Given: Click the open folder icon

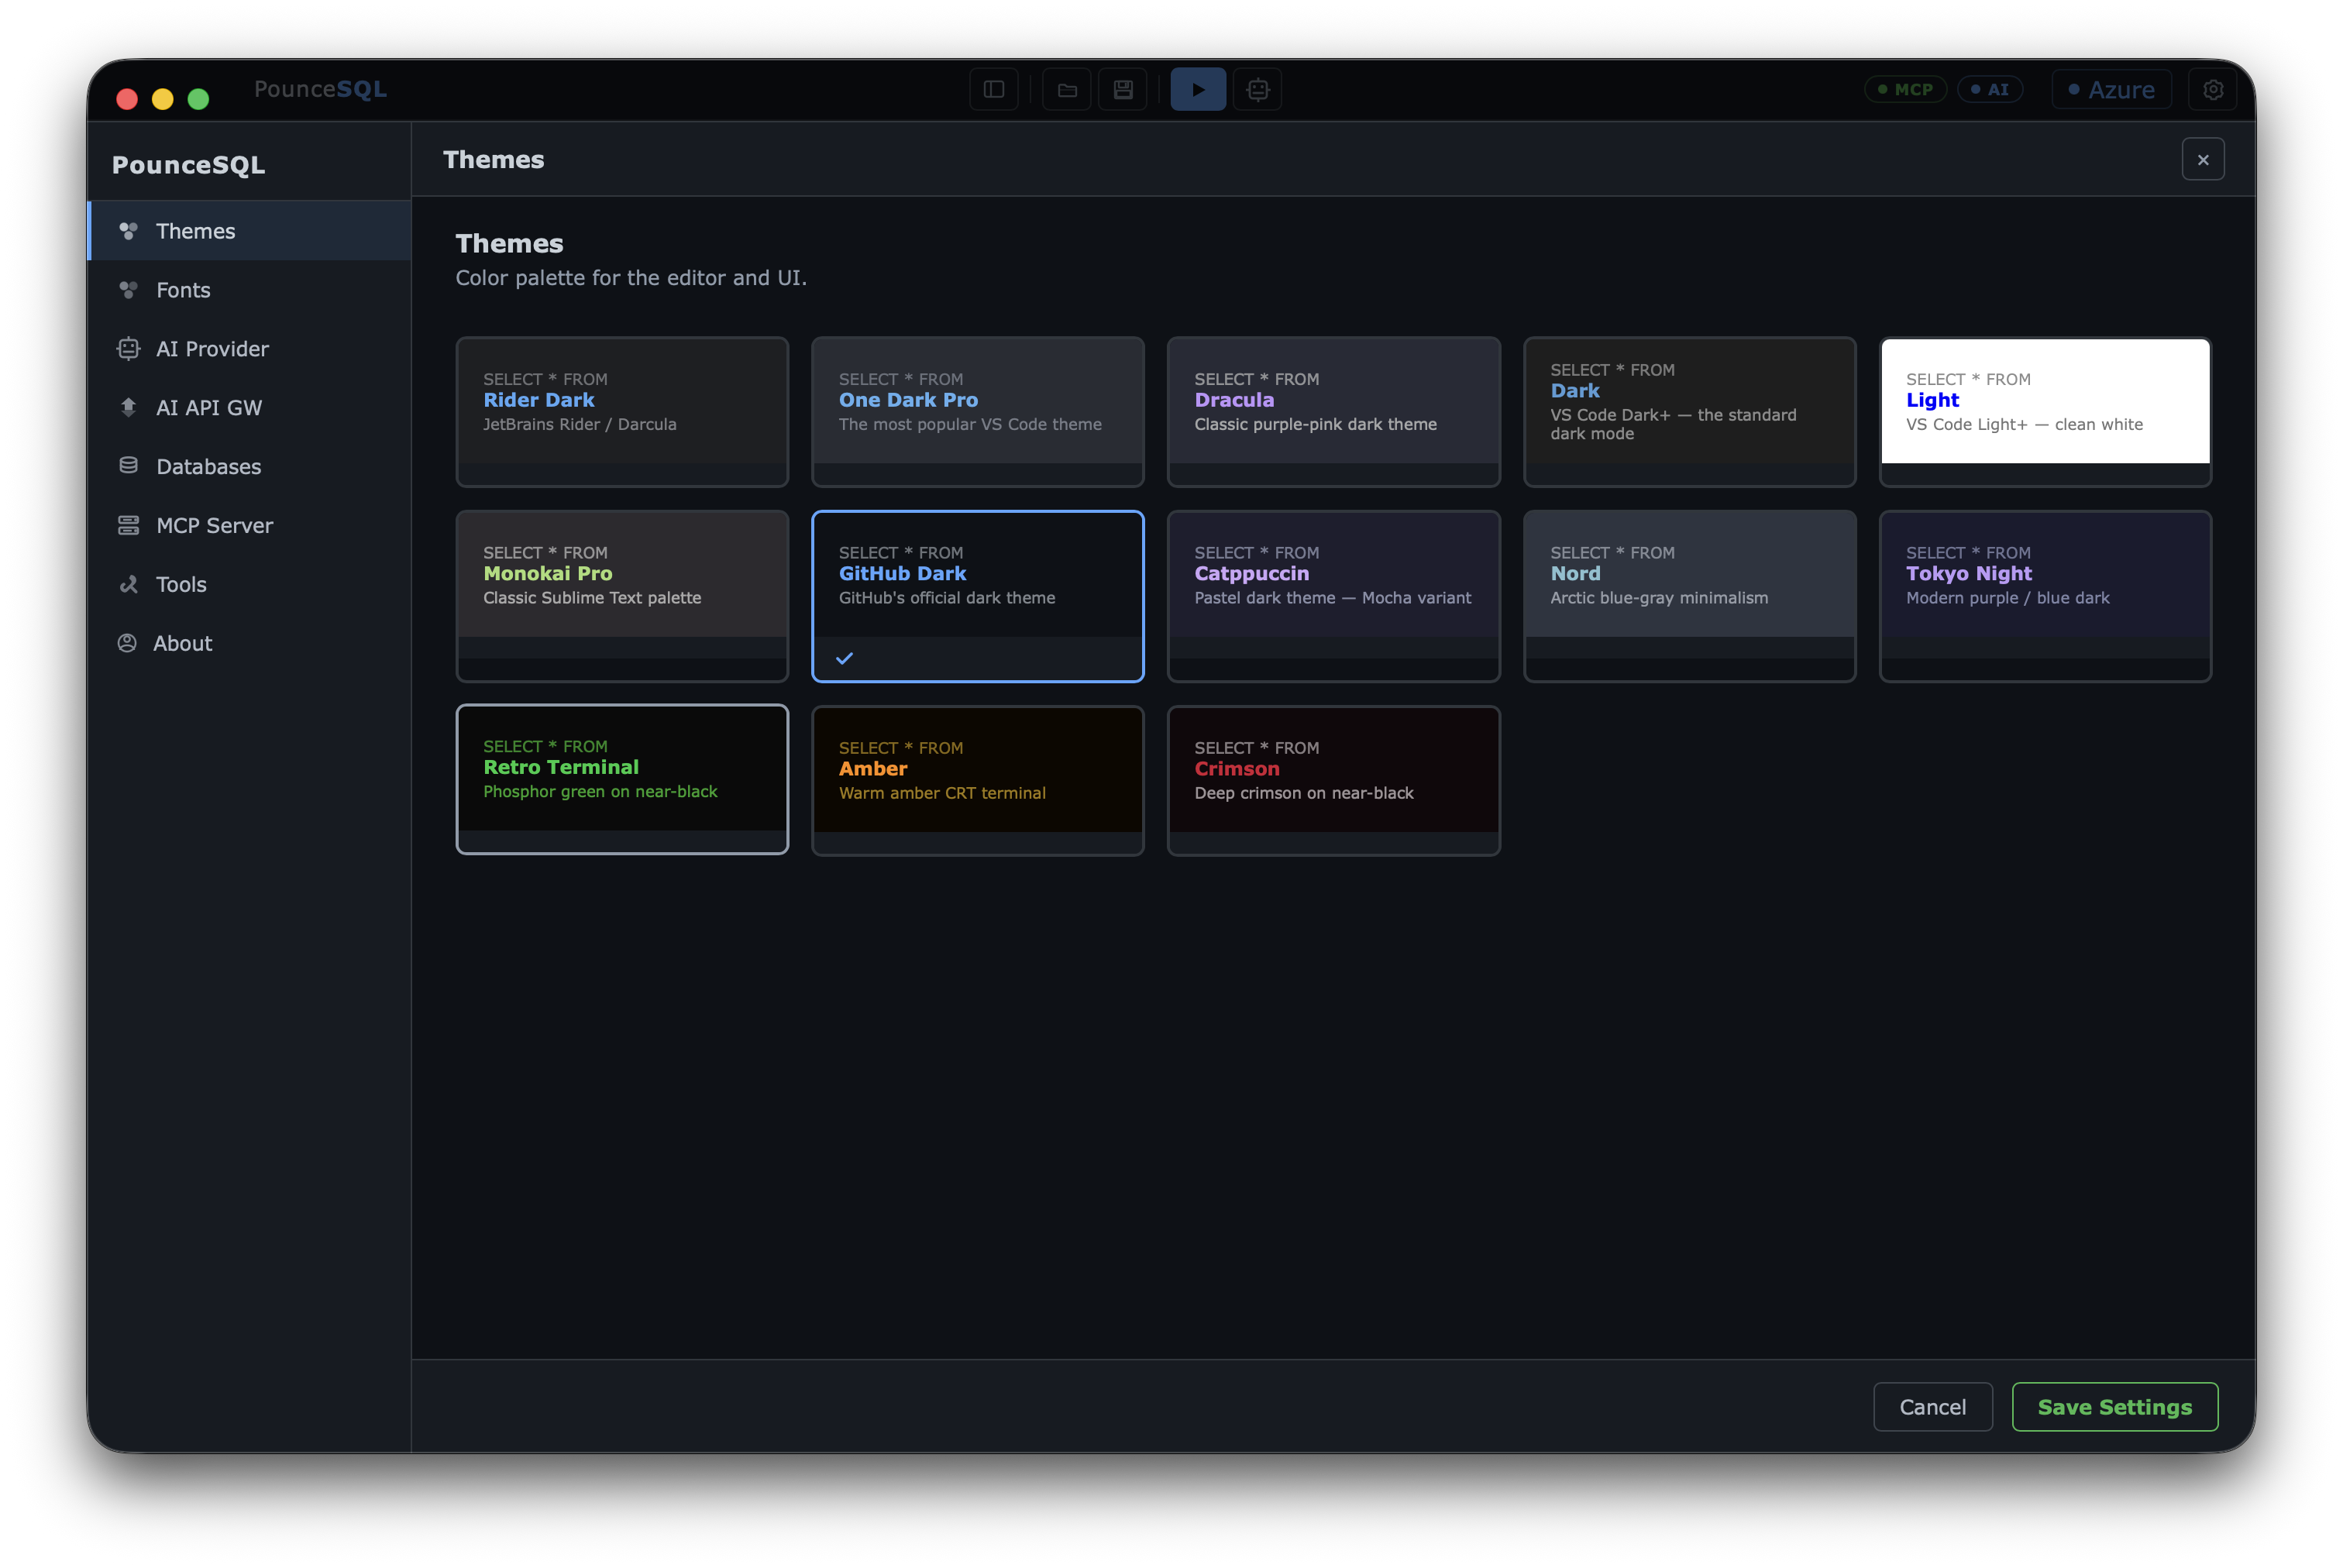Looking at the screenshot, I should (1067, 90).
